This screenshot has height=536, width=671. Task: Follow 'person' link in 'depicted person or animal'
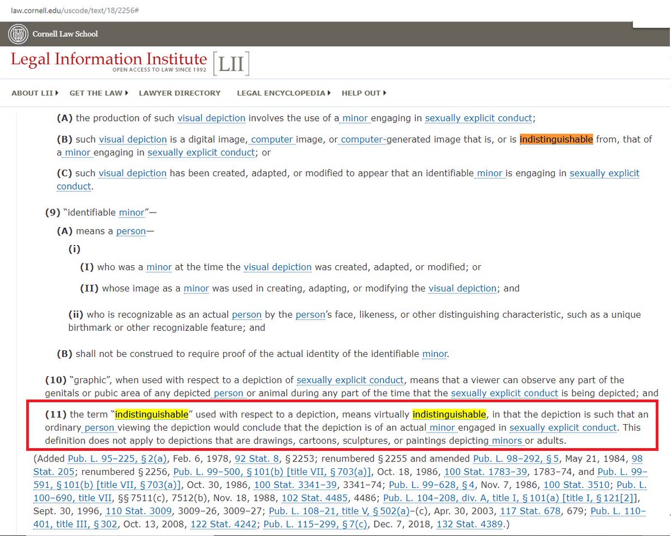point(229,393)
